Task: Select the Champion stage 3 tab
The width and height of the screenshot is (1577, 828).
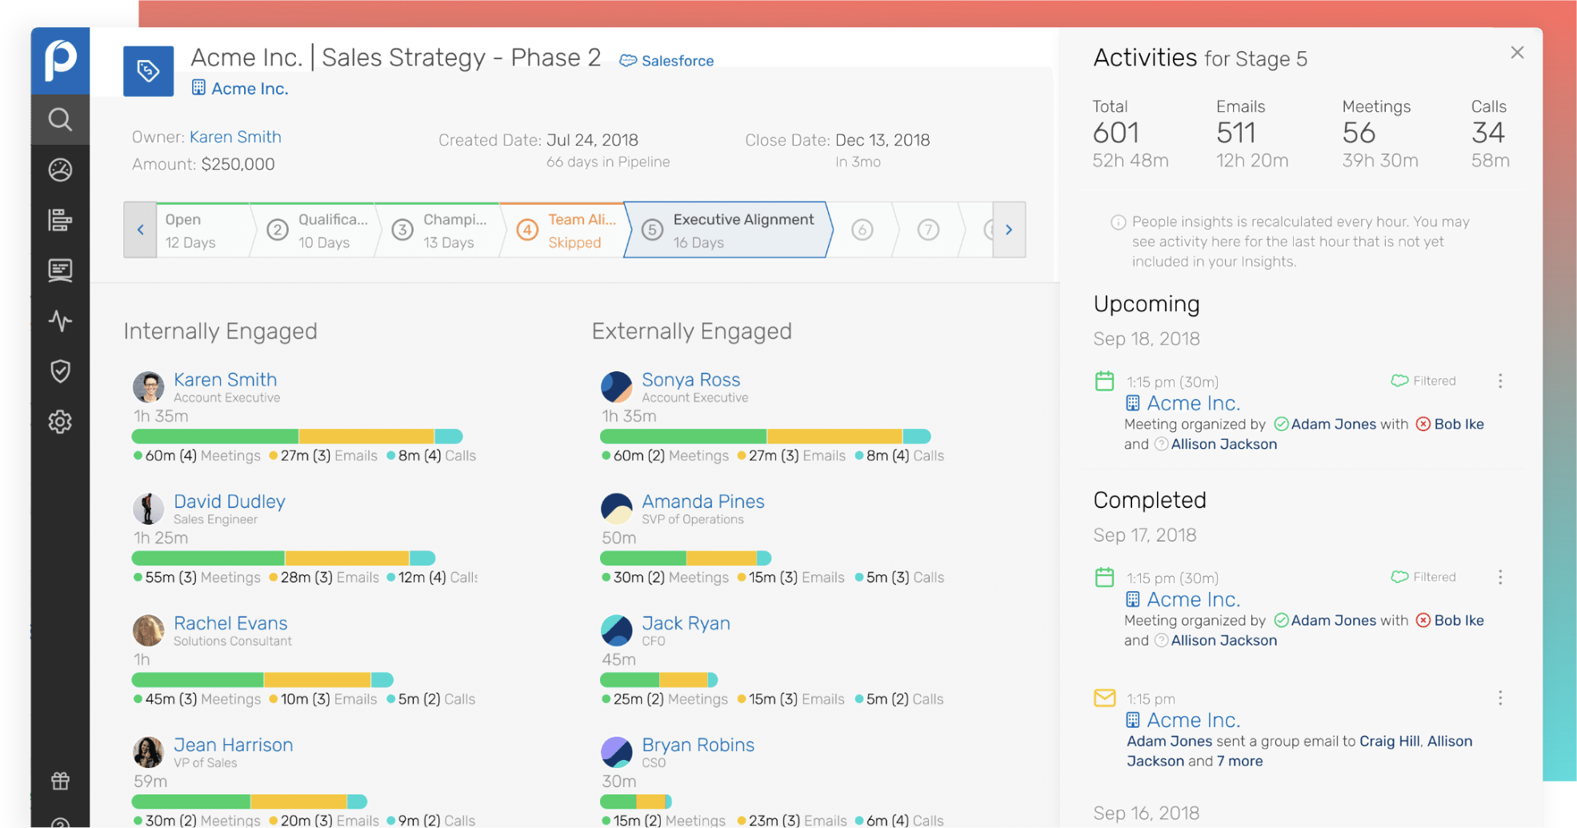Action: point(442,230)
